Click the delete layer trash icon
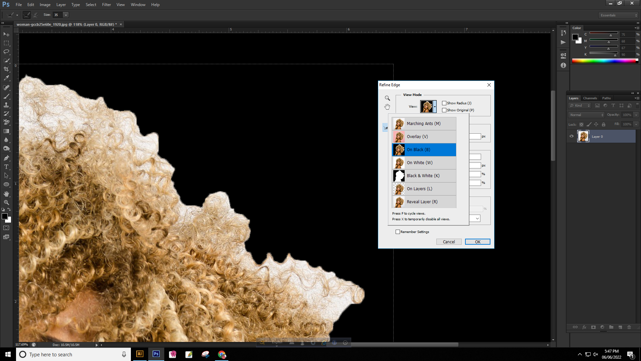This screenshot has width=641, height=361. pyautogui.click(x=629, y=327)
